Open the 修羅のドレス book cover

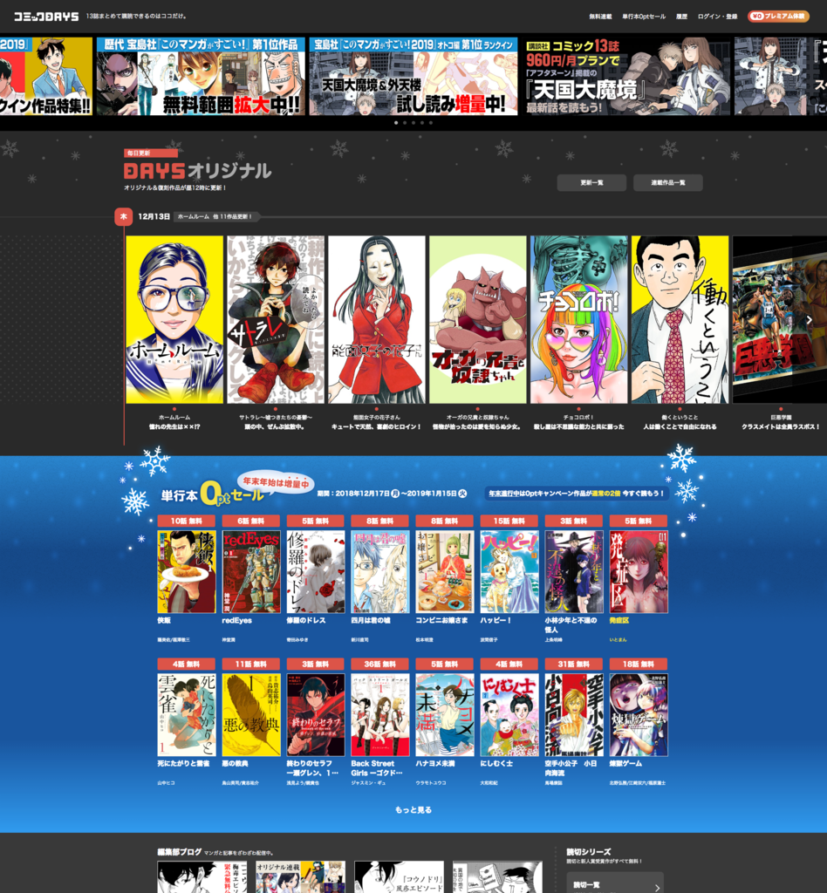(316, 572)
